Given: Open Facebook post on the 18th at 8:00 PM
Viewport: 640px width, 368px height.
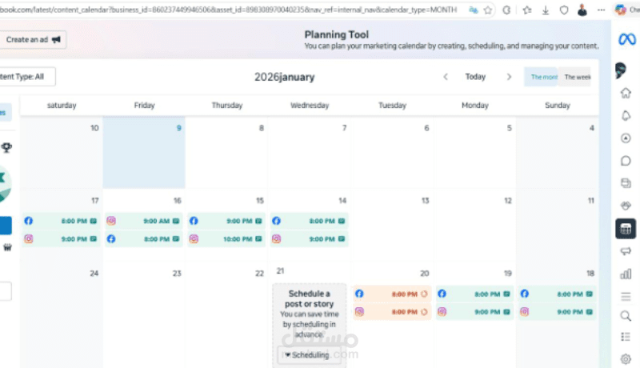Looking at the screenshot, I should 557,294.
